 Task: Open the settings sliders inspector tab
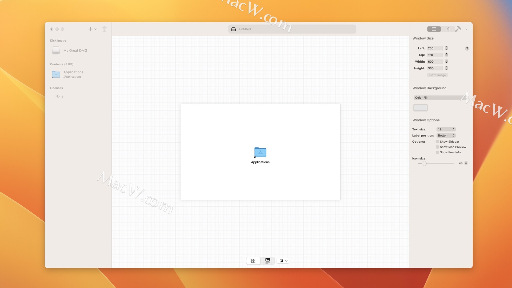tap(448, 29)
